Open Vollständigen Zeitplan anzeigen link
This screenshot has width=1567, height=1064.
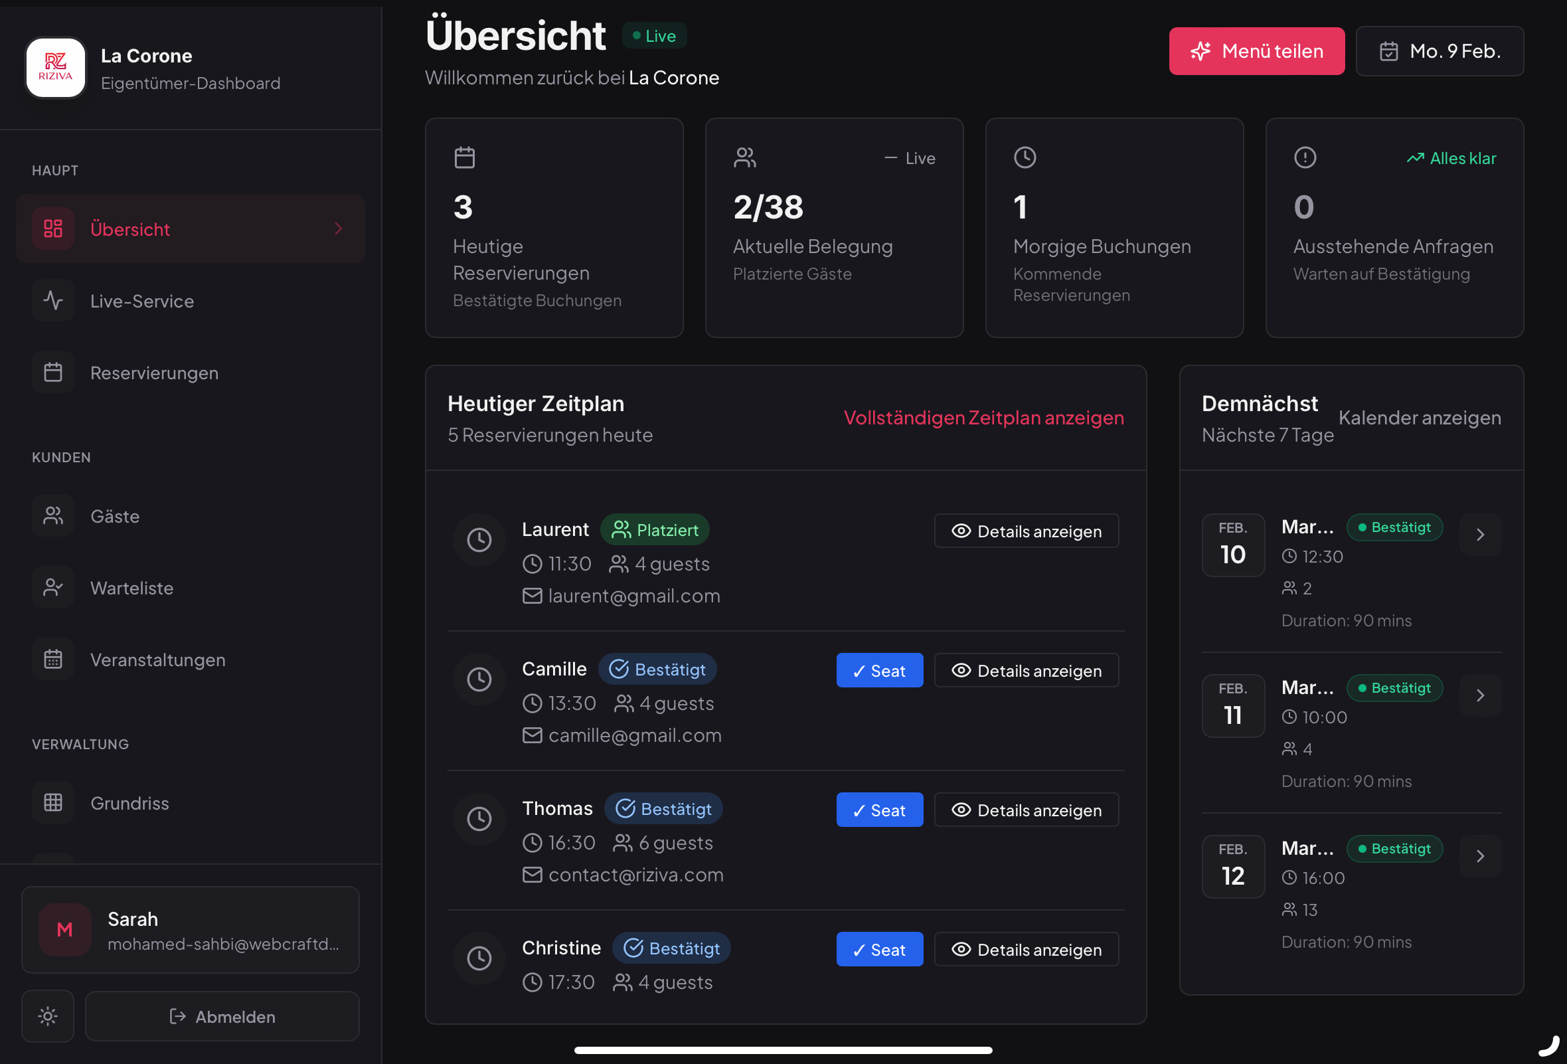[x=984, y=417]
